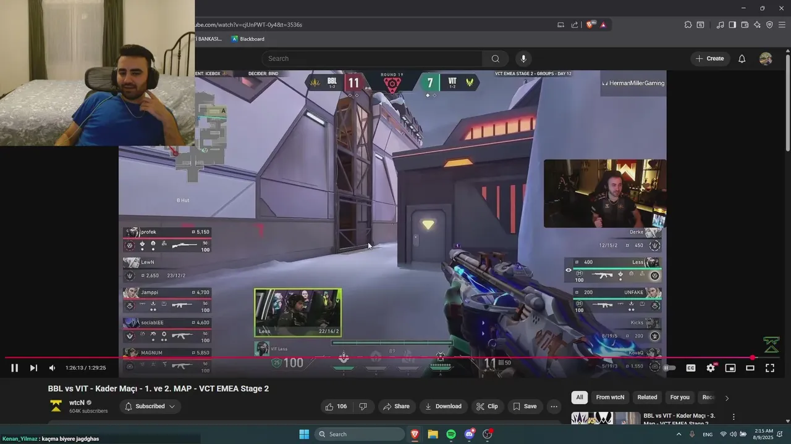The image size is (791, 444).
Task: Click the YouTube search magnifier button
Action: [x=496, y=59]
